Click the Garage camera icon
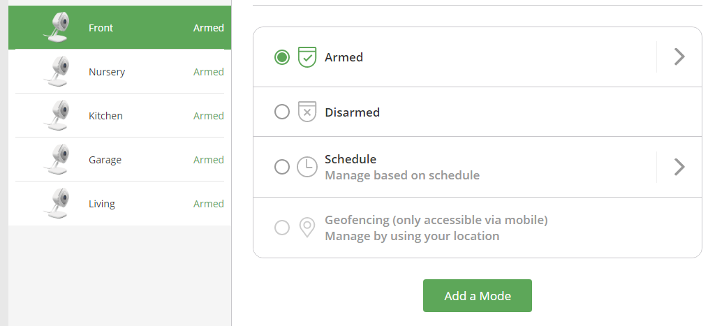The height and width of the screenshot is (326, 708). coord(58,160)
